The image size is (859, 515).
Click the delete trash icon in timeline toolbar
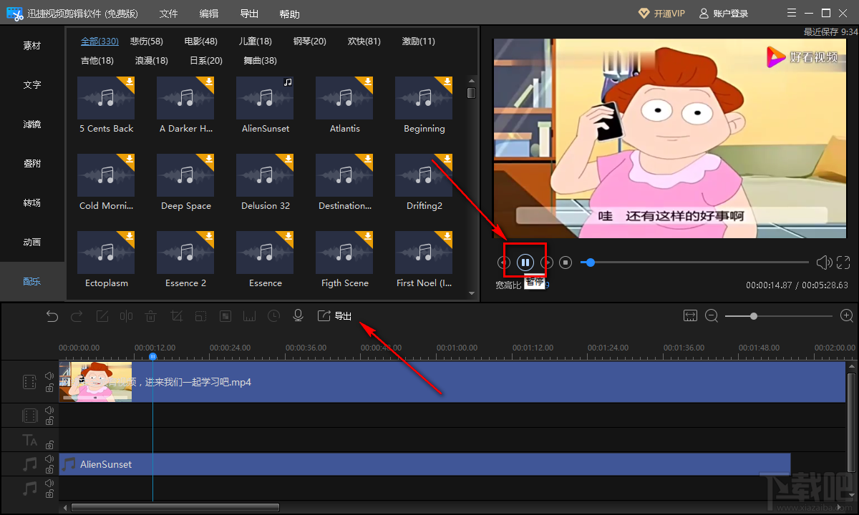coord(151,316)
